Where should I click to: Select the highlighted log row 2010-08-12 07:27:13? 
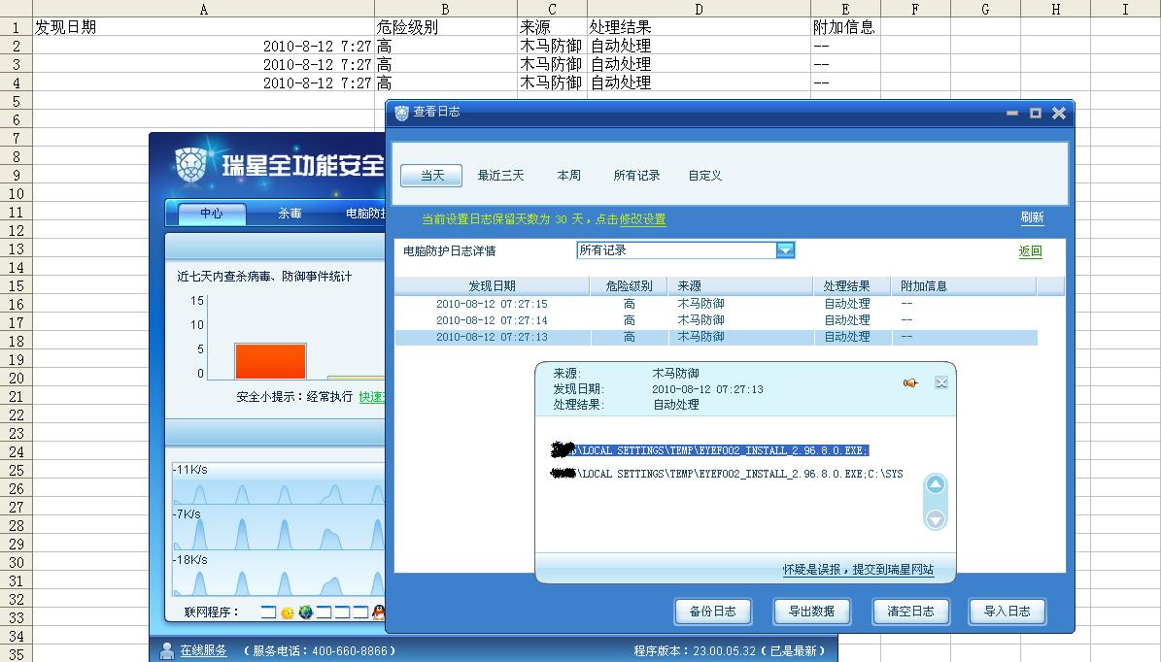[715, 337]
